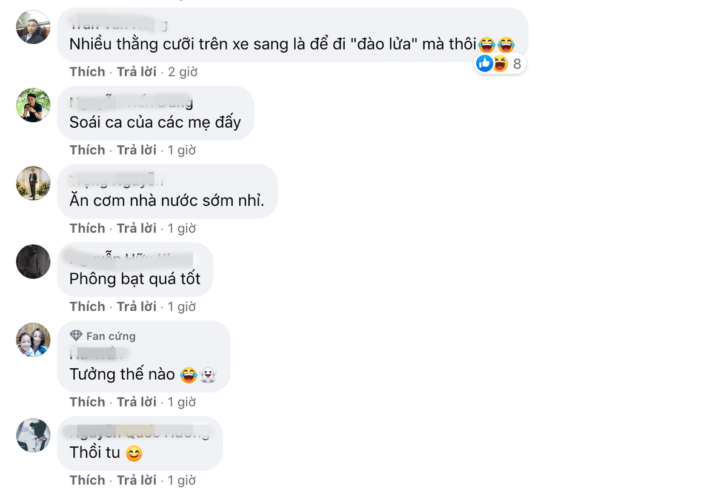Click the Fan cứng diamond badge icon
Screen dimensions: 727x490
75,335
